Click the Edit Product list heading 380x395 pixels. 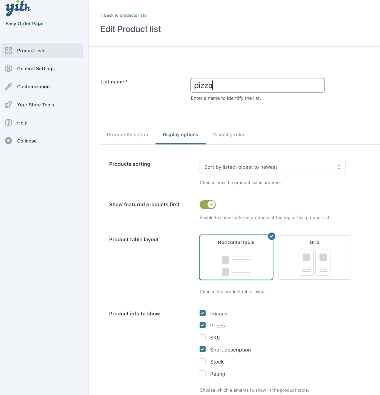pyautogui.click(x=131, y=29)
